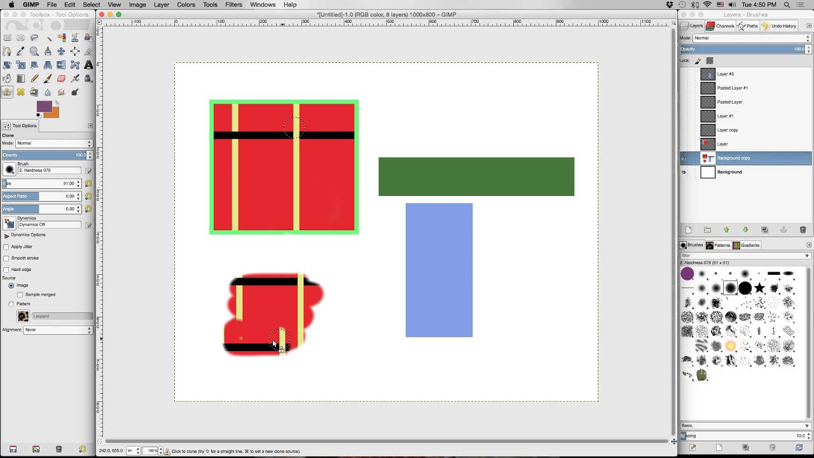
Task: Toggle lock pixels brush icon
Action: click(698, 61)
